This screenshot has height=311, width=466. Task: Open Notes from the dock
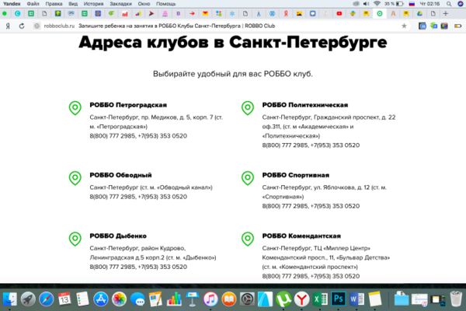point(375,299)
